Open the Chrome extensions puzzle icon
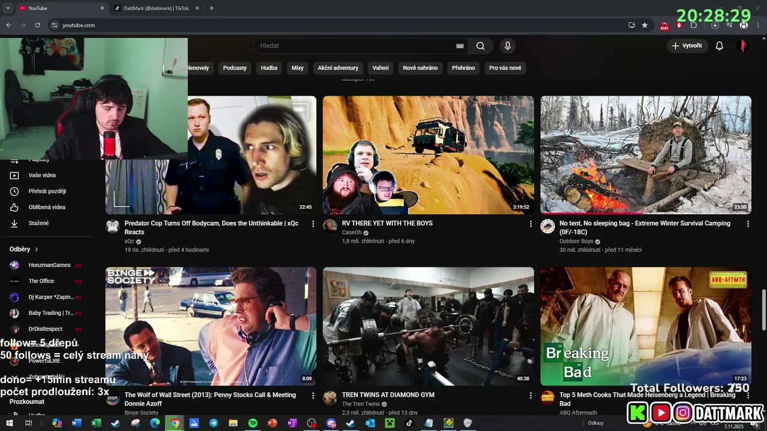Screen dimensions: 767x431 (x=693, y=25)
